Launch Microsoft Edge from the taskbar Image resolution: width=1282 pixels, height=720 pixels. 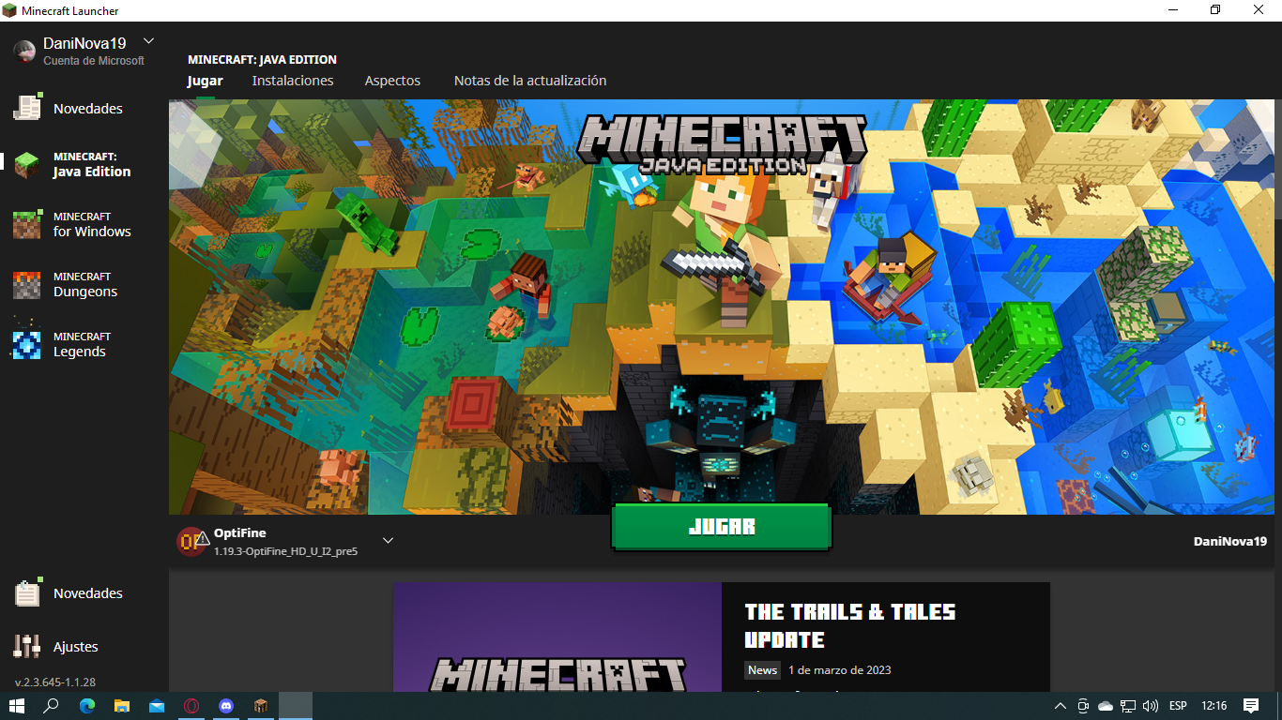pos(87,706)
